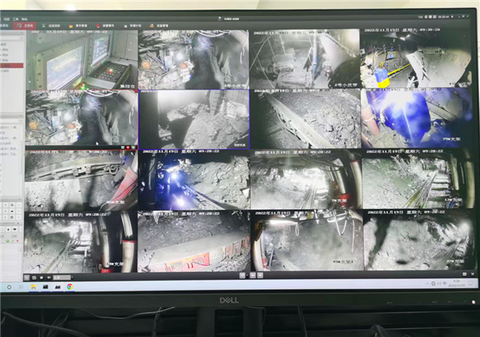Select the feed with yellow and blue equipment
Image resolution: width=480 pixels, height=337 pixels.
[416, 58]
